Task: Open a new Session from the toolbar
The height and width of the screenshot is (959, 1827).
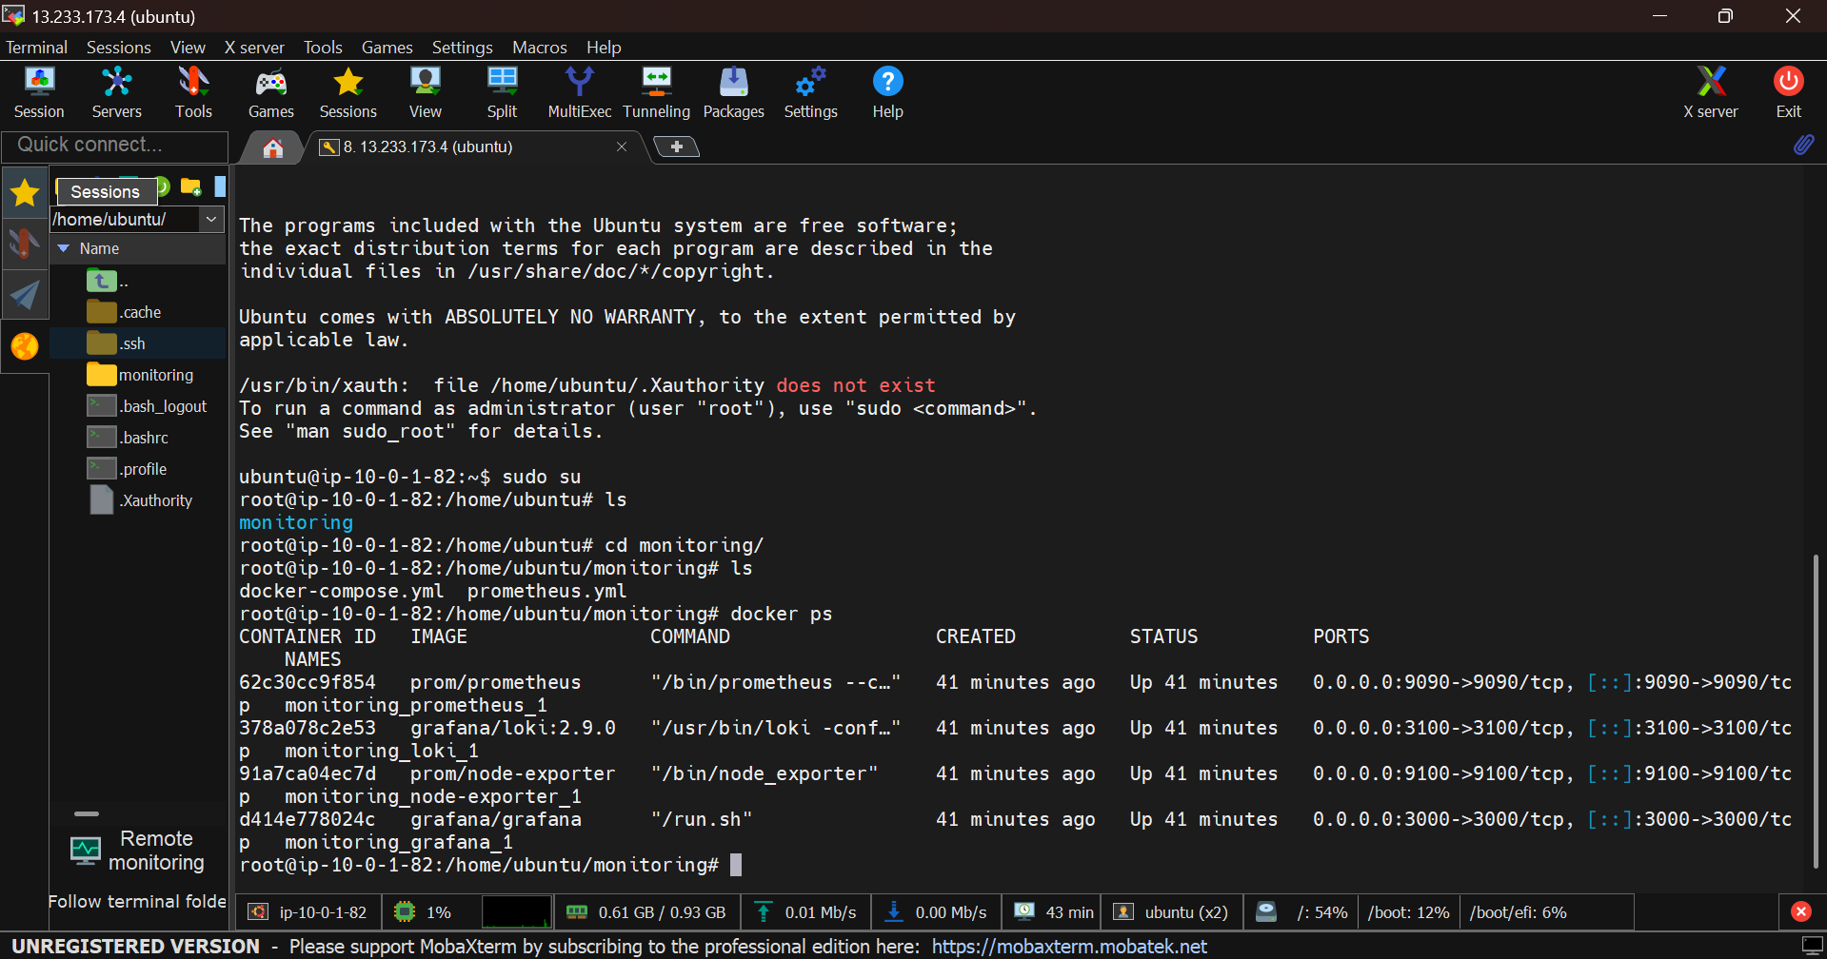Action: 39,92
